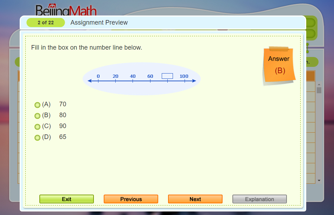The width and height of the screenshot is (334, 215).
Task: Click the orange Answer sticky note
Action: pos(279,65)
